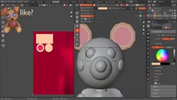Click secondary black color swatch below color wheel
This screenshot has width=177, height=100.
165,64
